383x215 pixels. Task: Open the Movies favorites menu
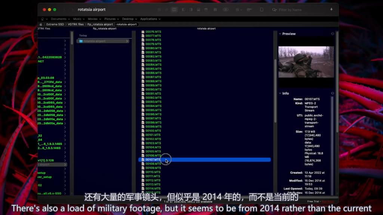pyautogui.click(x=95, y=19)
